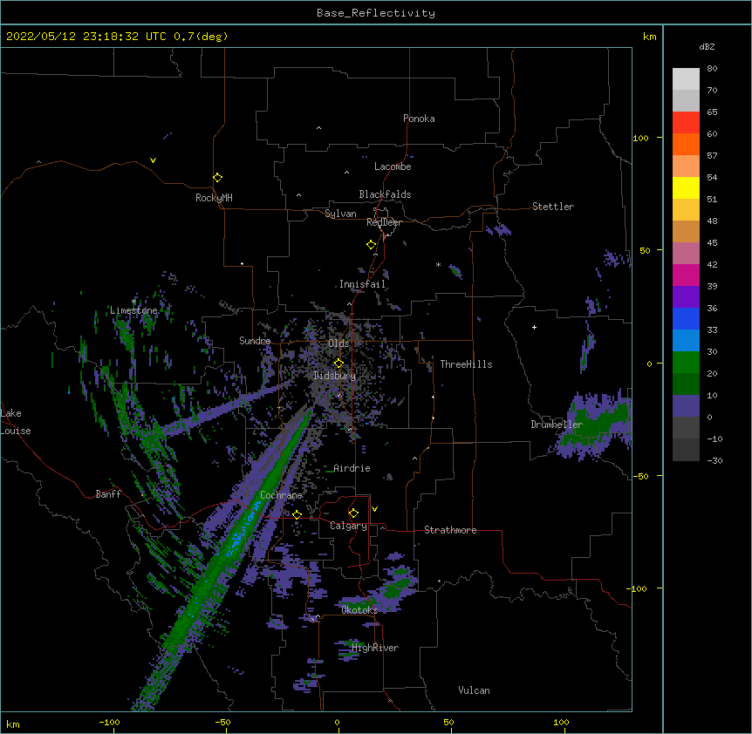Click the white asterisk marker east of Innisfail
The width and height of the screenshot is (752, 734).
[438, 264]
